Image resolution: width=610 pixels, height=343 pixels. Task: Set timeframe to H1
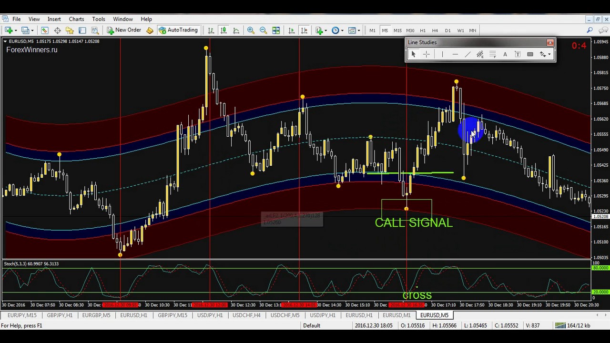coord(423,30)
